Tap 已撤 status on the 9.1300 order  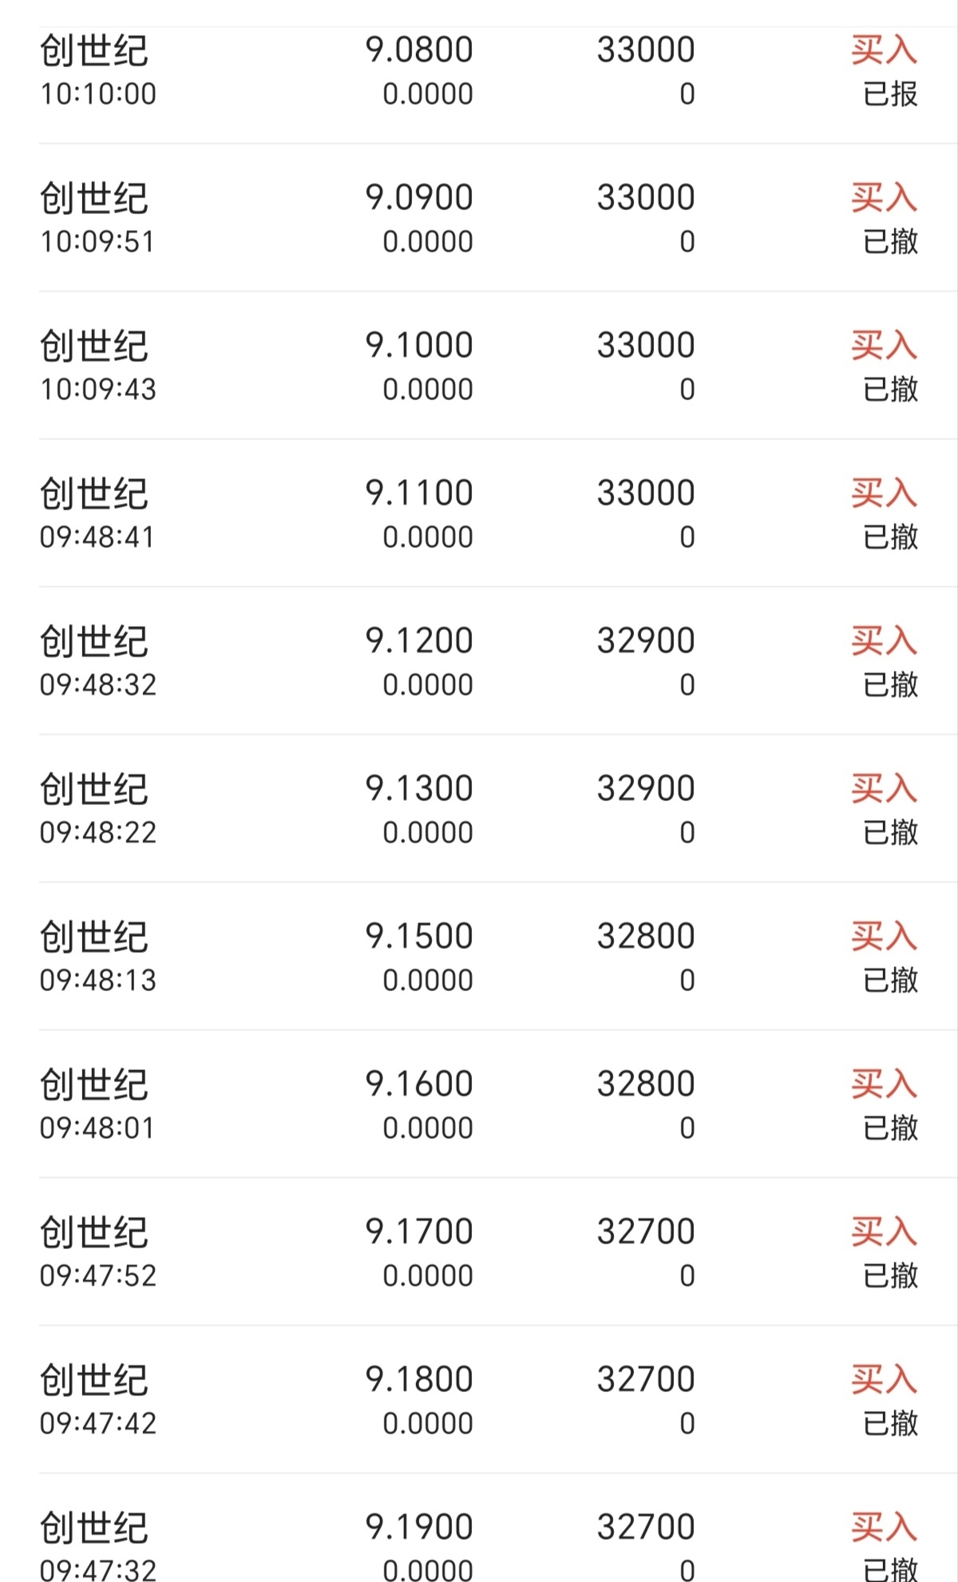click(890, 833)
